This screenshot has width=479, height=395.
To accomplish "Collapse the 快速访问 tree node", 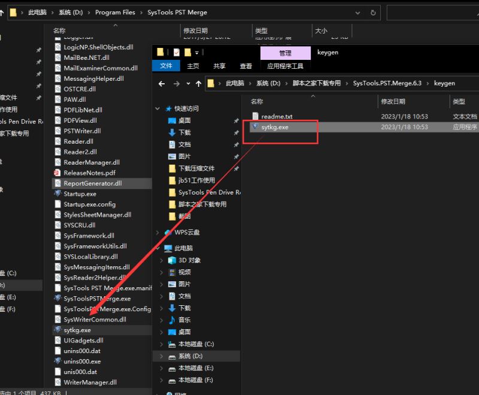I will pyautogui.click(x=157, y=108).
